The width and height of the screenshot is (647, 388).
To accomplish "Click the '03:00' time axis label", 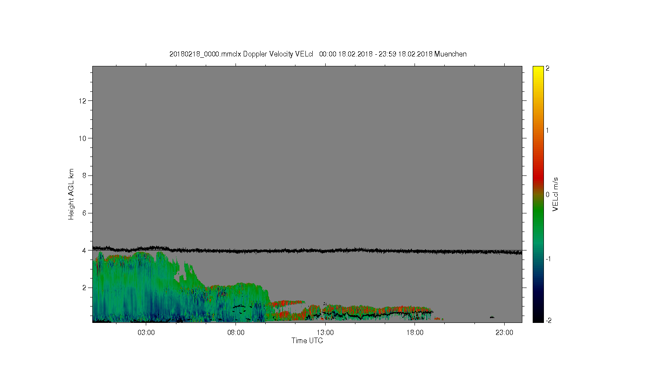I will (146, 333).
